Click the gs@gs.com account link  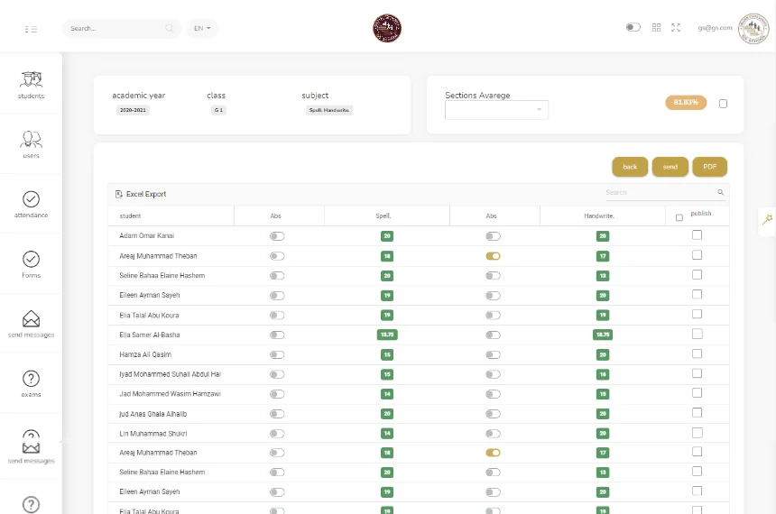715,28
